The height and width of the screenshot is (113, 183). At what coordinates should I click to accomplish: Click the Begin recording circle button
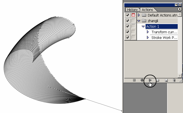(142, 80)
